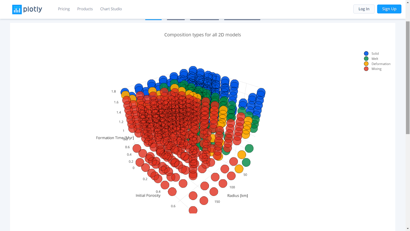Select the highlighted blue carousel indicator
The width and height of the screenshot is (410, 231).
click(153, 19)
